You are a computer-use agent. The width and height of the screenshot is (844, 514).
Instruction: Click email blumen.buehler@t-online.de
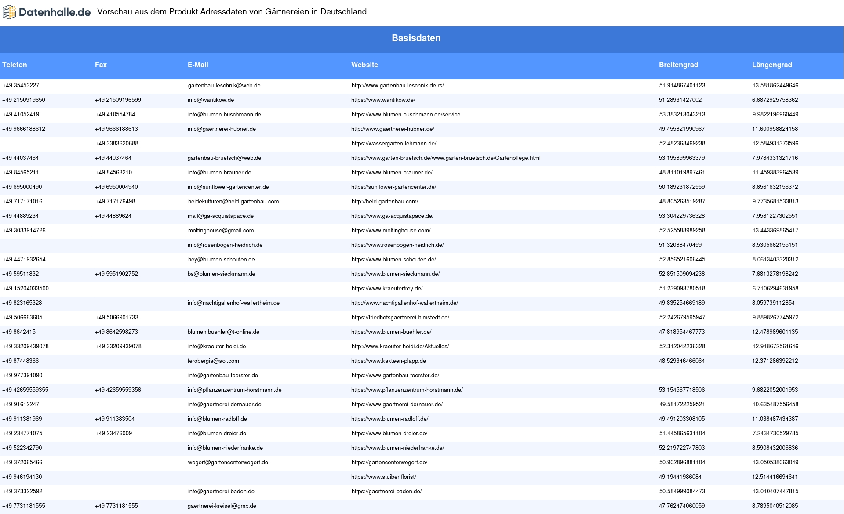(x=223, y=332)
